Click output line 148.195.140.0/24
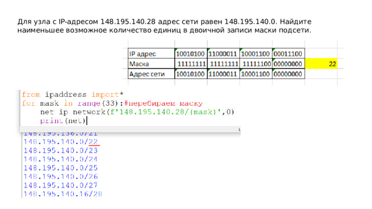 tap(60, 159)
